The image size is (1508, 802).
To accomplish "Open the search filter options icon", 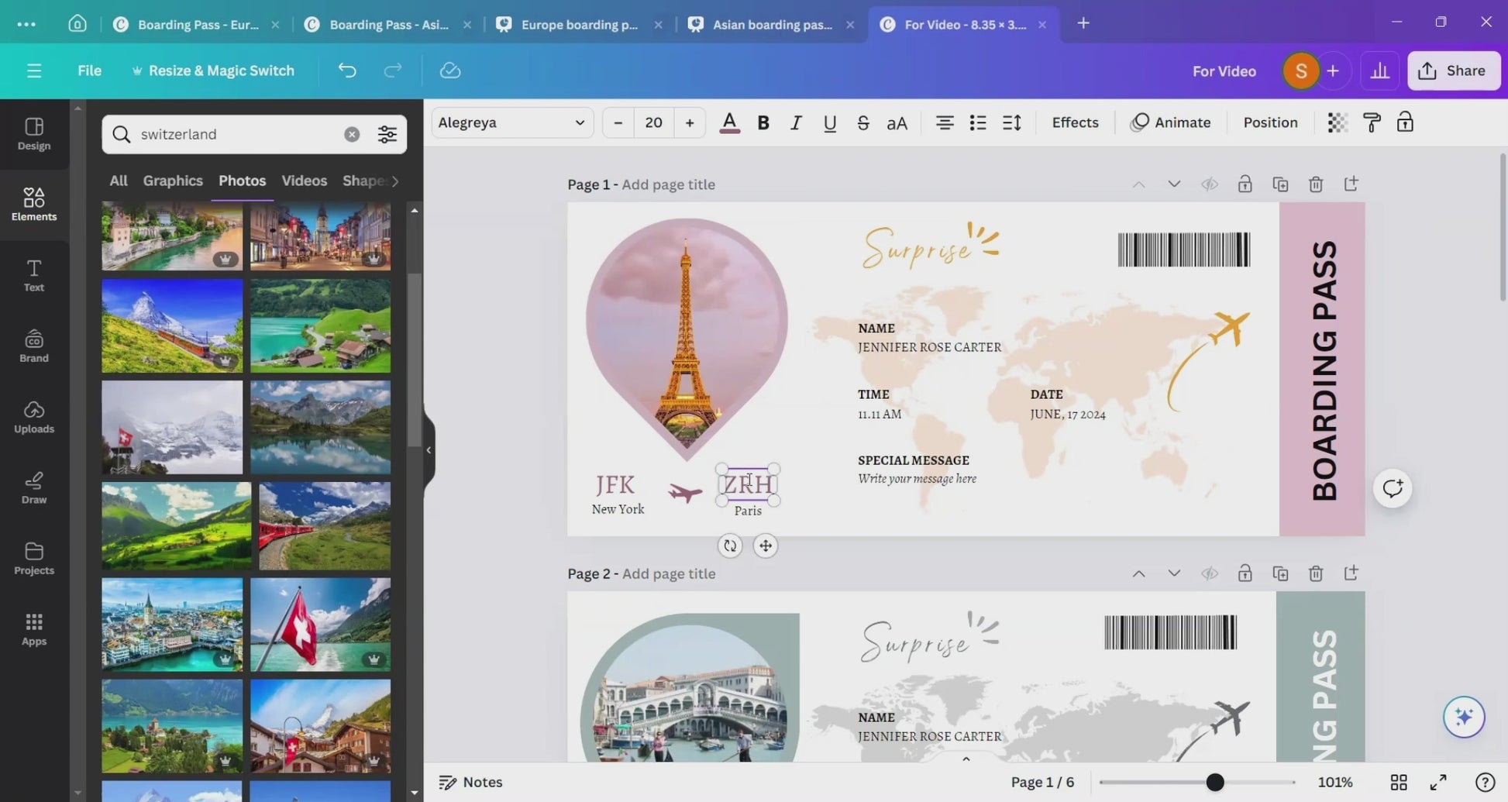I will point(387,134).
